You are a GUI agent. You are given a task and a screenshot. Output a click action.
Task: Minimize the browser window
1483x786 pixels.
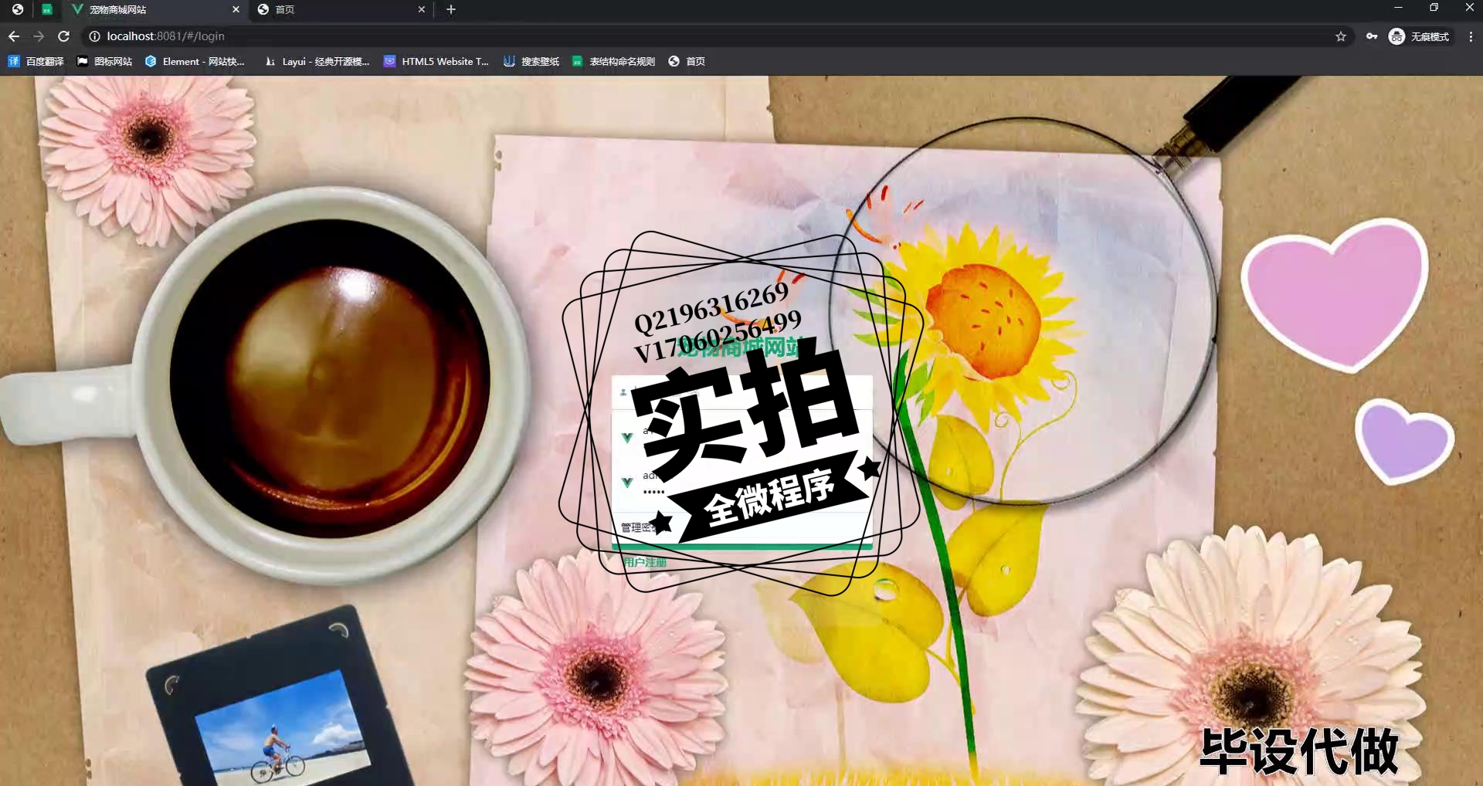(1398, 8)
